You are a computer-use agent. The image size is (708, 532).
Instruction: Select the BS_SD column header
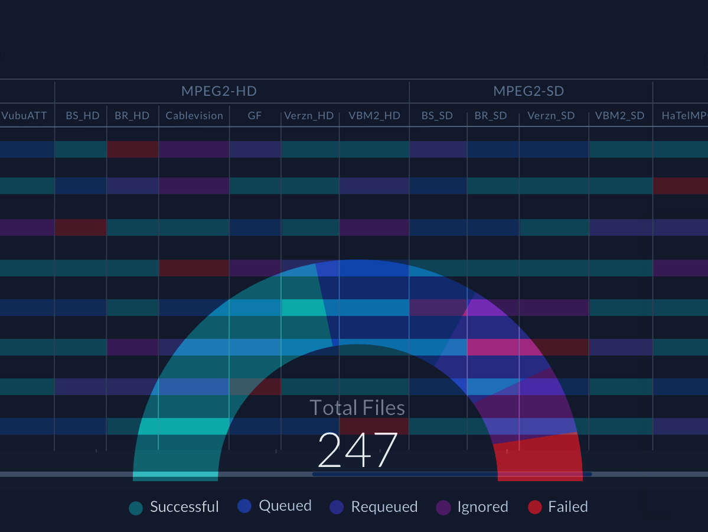coord(437,116)
